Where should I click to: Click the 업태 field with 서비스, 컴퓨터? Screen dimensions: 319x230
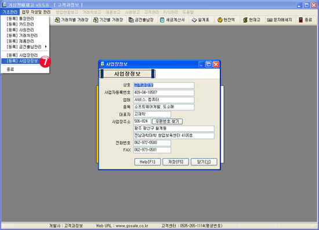pyautogui.click(x=164, y=100)
